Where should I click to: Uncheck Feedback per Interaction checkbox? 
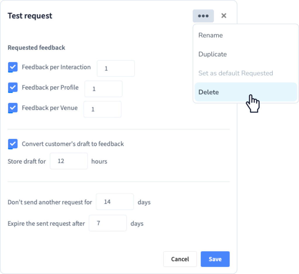[13, 67]
